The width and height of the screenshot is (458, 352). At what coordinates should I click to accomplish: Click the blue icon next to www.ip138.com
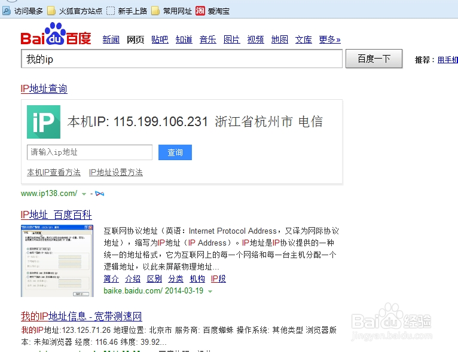[100, 194]
